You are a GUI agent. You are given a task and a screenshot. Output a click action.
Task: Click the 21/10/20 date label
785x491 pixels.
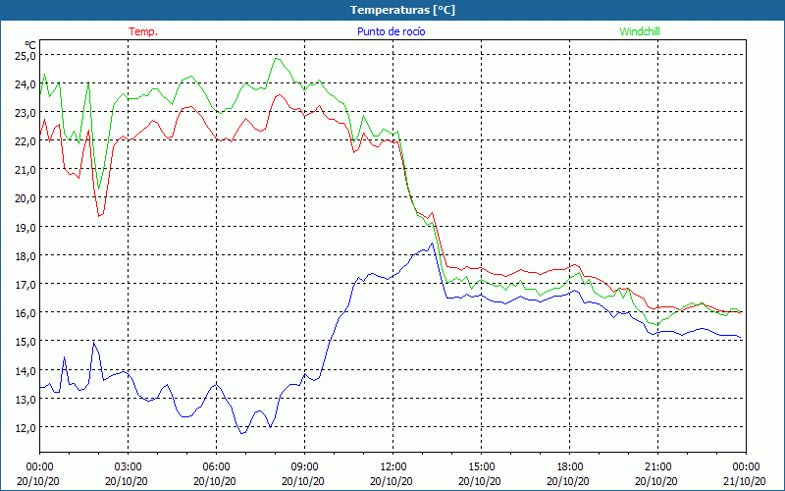pyautogui.click(x=746, y=481)
